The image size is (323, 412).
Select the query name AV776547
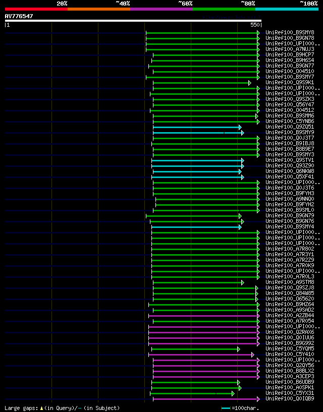point(19,16)
